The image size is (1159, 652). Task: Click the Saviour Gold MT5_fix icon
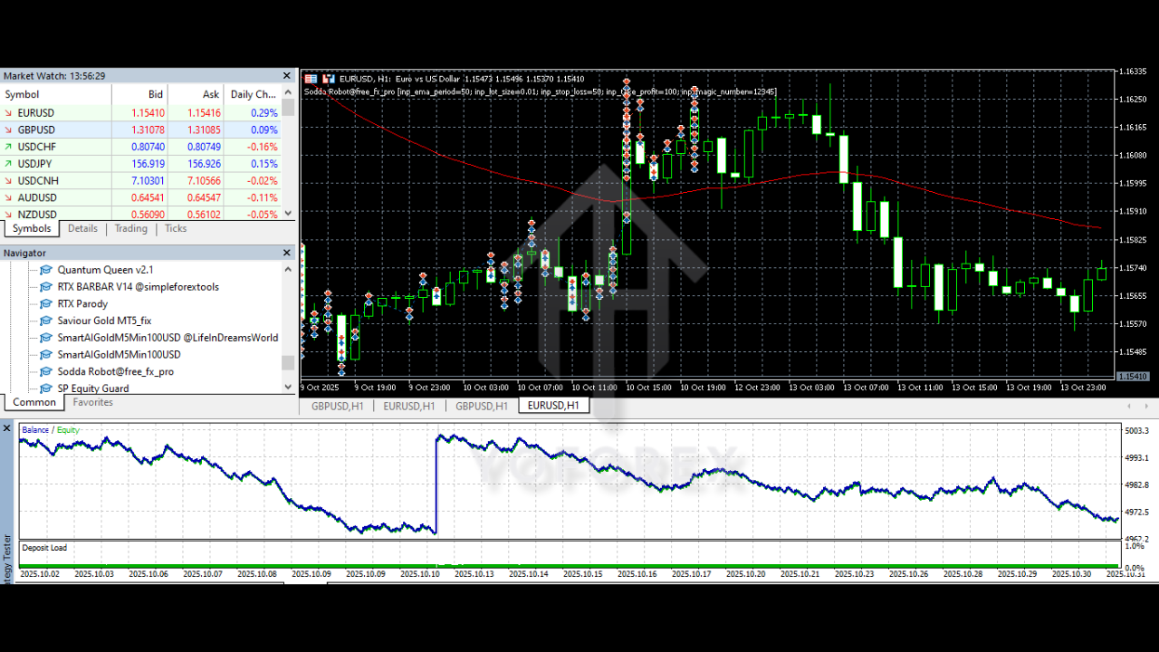point(46,321)
